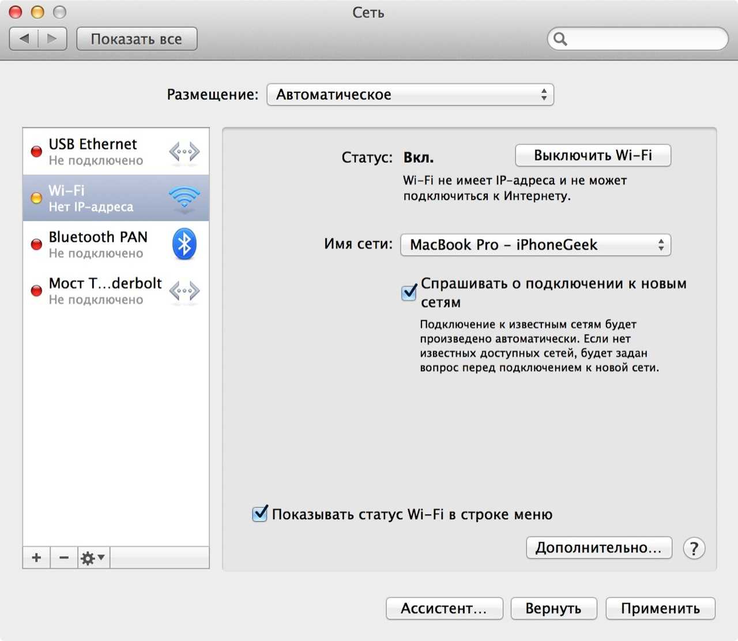Click the USB Ethernet connection arrows icon
This screenshot has height=641, width=738.
pos(184,152)
